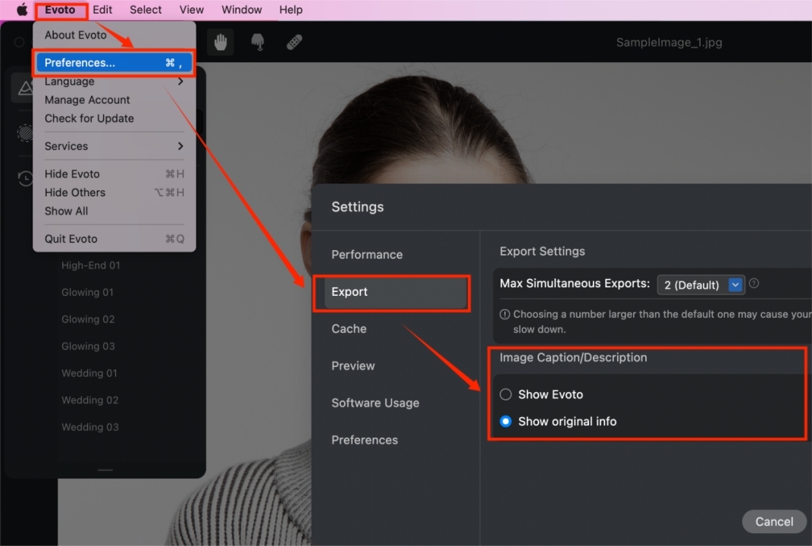The height and width of the screenshot is (546, 812).
Task: Click the help question mark beside exports
Action: (x=754, y=284)
